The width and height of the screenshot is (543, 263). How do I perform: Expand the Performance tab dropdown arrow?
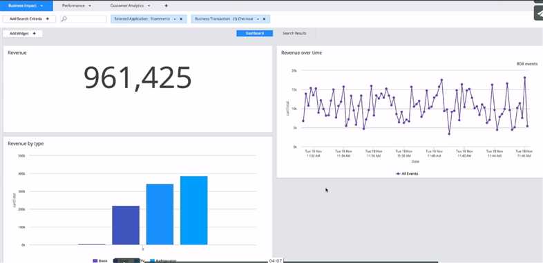pyautogui.click(x=90, y=6)
